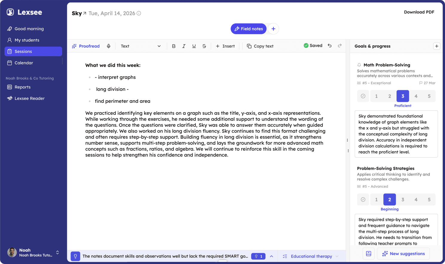Open the Text style dropdown

pos(140,46)
